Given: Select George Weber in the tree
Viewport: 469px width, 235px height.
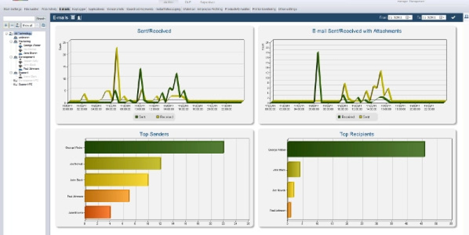Looking at the screenshot, I should [x=32, y=45].
